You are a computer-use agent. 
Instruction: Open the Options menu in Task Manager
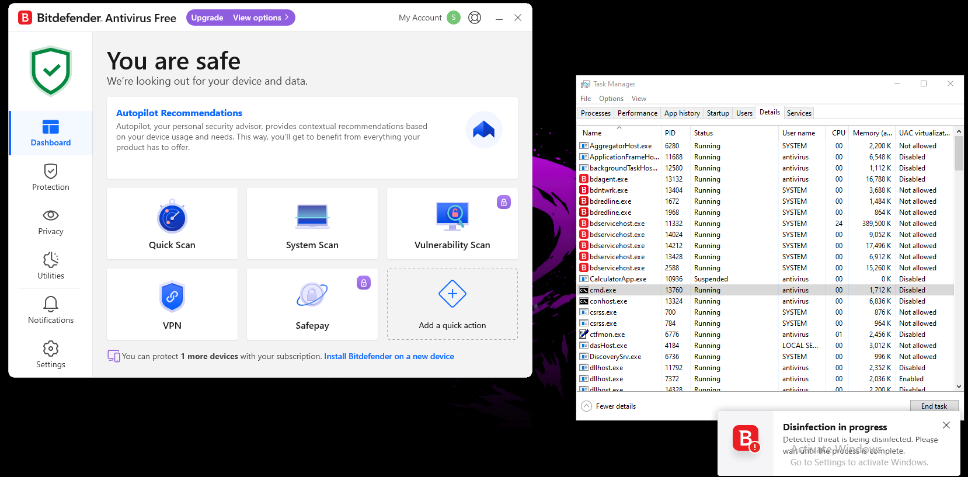pyautogui.click(x=611, y=99)
